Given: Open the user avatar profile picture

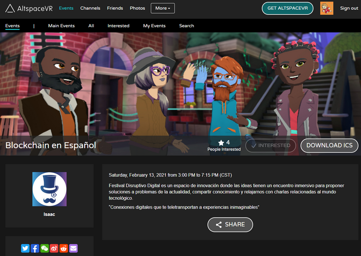Looking at the screenshot, I should [327, 8].
